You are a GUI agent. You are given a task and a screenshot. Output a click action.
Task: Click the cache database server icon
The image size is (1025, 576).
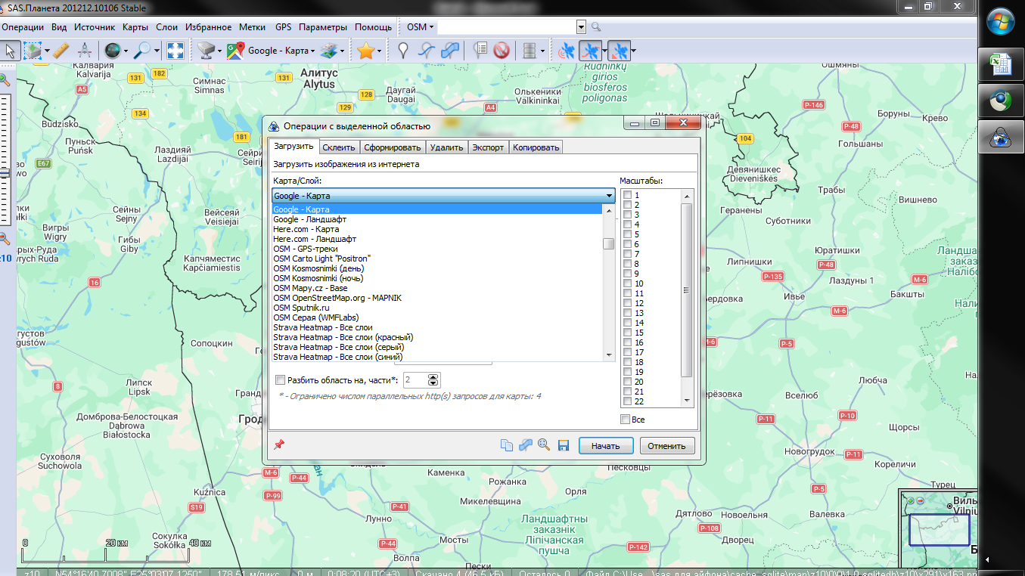click(530, 51)
